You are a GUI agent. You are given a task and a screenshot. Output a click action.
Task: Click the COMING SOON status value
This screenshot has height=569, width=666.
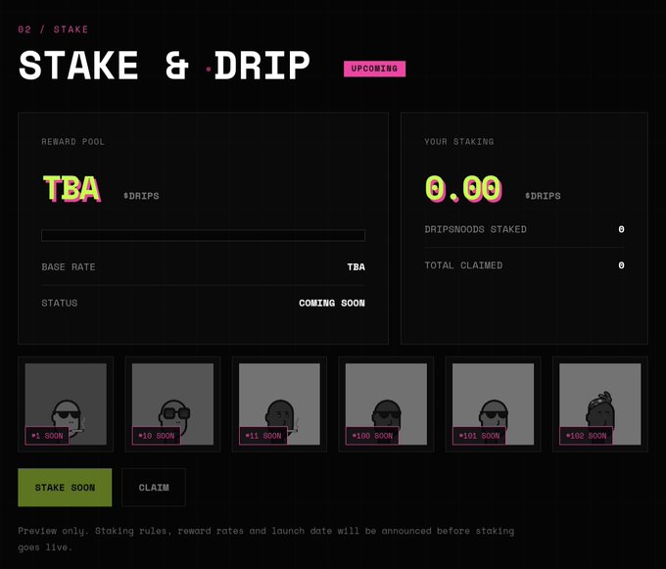tap(332, 304)
